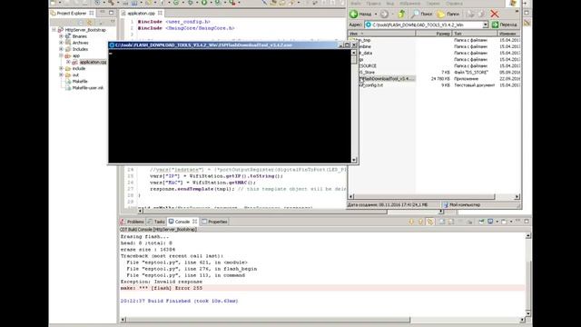
Task: Click Next Error arrow in Console toolbar
Action: (x=411, y=222)
